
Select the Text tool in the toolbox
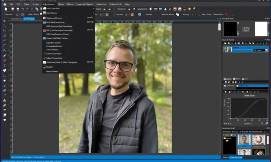pyautogui.click(x=5, y=65)
